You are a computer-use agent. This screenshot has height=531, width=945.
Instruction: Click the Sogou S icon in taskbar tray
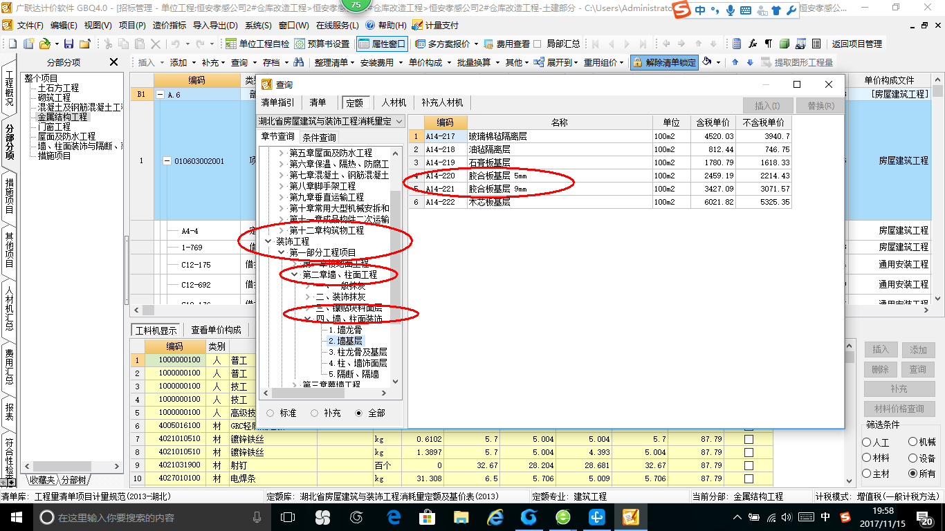845,517
